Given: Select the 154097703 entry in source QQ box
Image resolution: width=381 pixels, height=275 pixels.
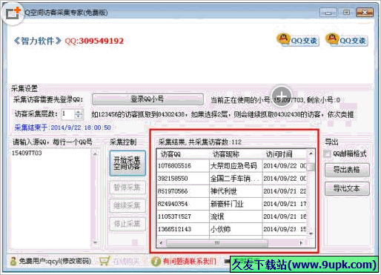Looking at the screenshot, I should click(27, 153).
